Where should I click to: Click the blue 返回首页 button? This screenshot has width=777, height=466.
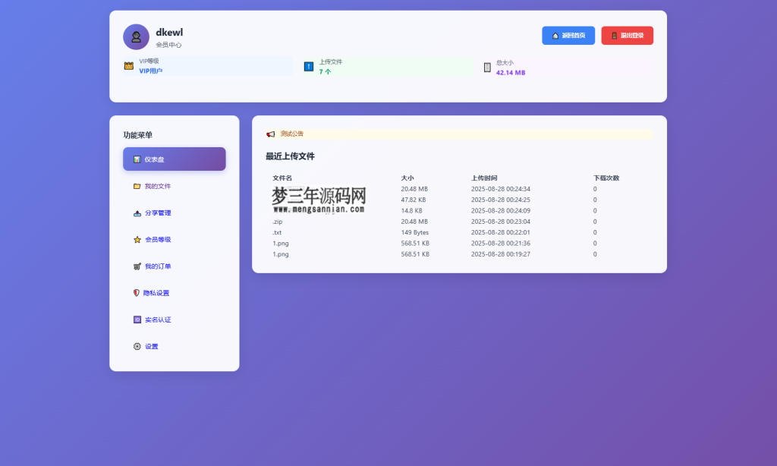568,35
